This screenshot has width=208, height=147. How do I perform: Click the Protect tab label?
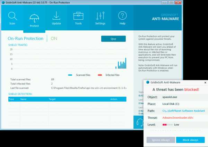(34, 26)
